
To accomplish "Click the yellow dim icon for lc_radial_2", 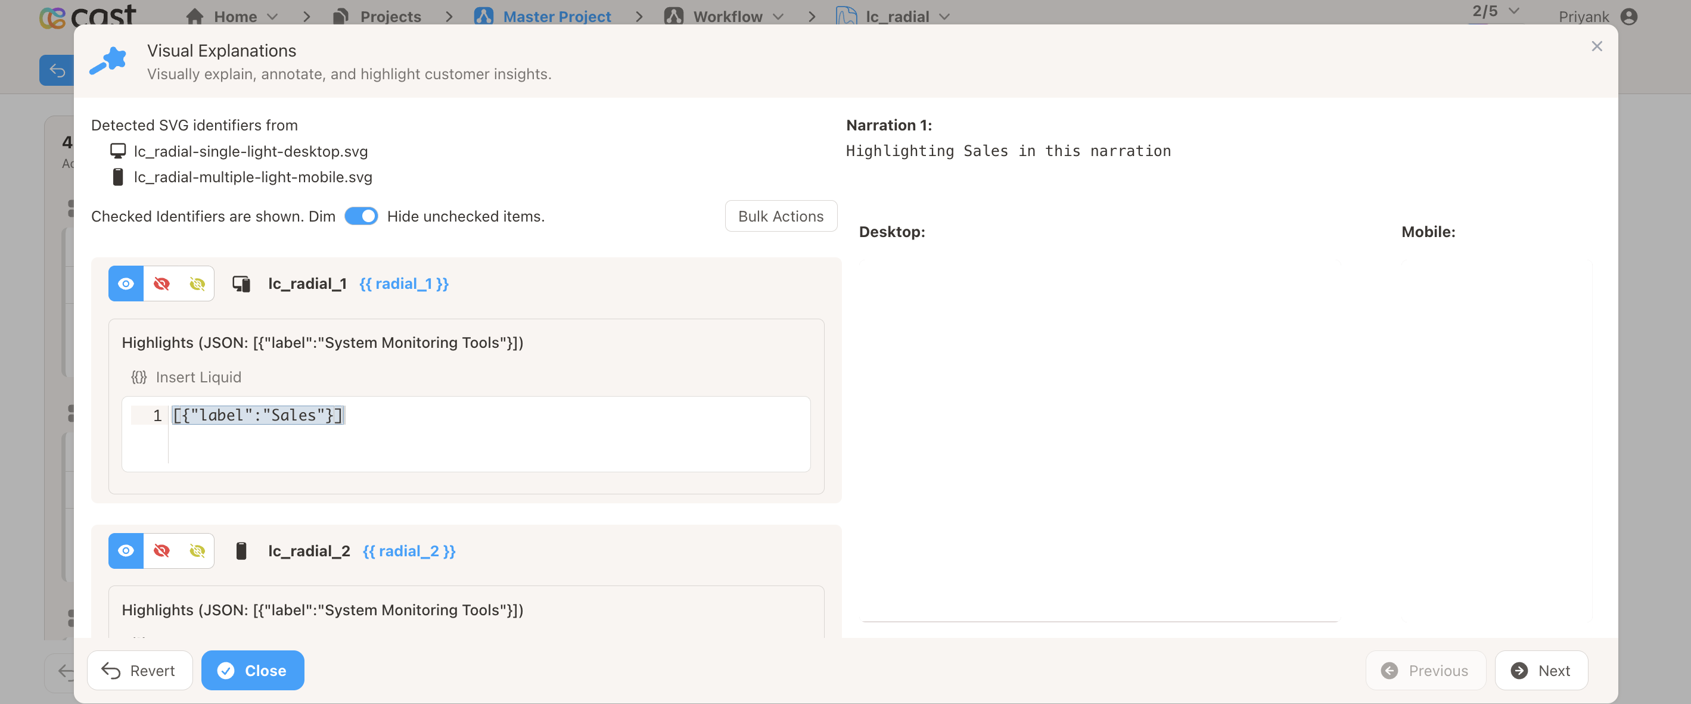I will click(x=197, y=550).
